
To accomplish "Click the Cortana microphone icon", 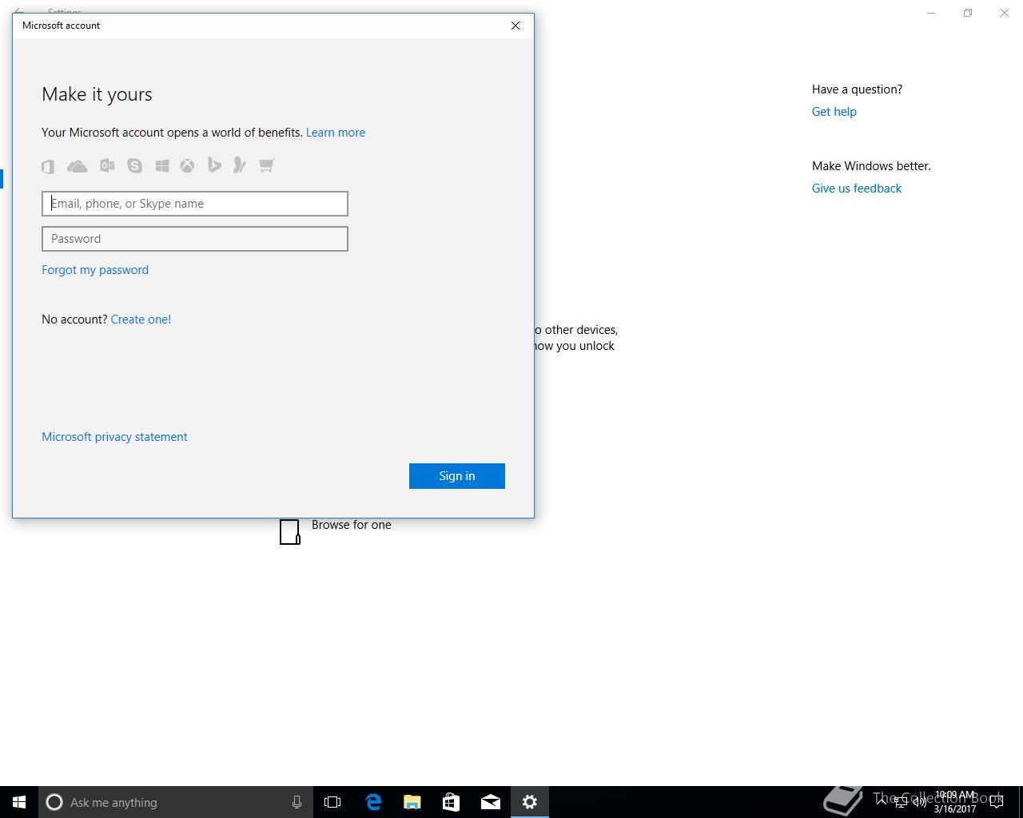I will tap(297, 802).
